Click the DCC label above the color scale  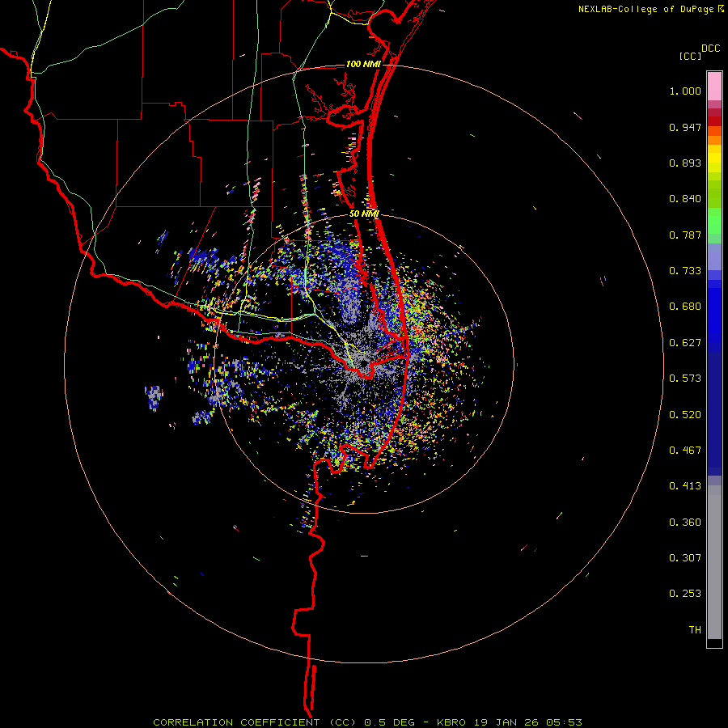click(x=711, y=49)
